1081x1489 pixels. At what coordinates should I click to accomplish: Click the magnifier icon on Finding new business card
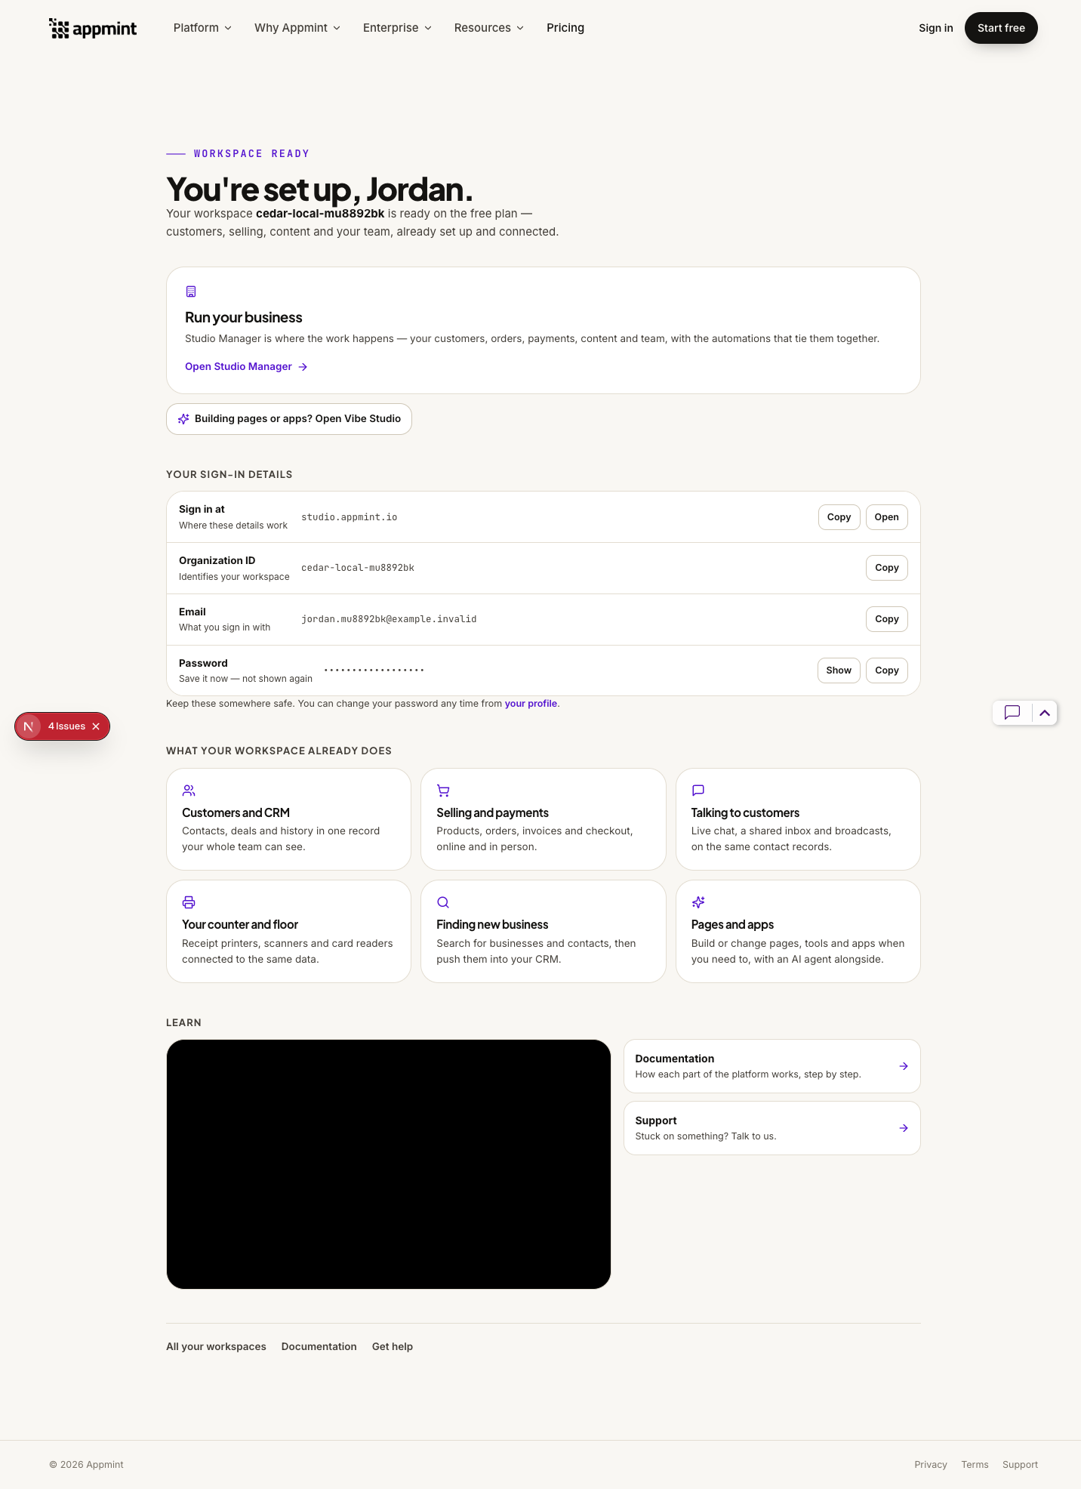pyautogui.click(x=443, y=902)
